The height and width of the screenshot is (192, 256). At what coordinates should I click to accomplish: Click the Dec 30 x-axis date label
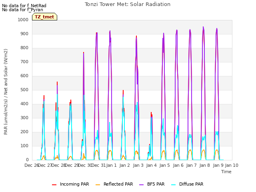[85, 165]
